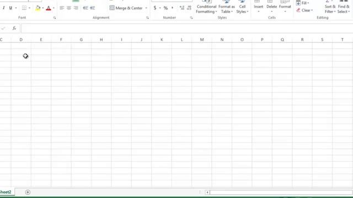353x198 pixels.
Task: Increase decimal places
Action: pyautogui.click(x=182, y=8)
